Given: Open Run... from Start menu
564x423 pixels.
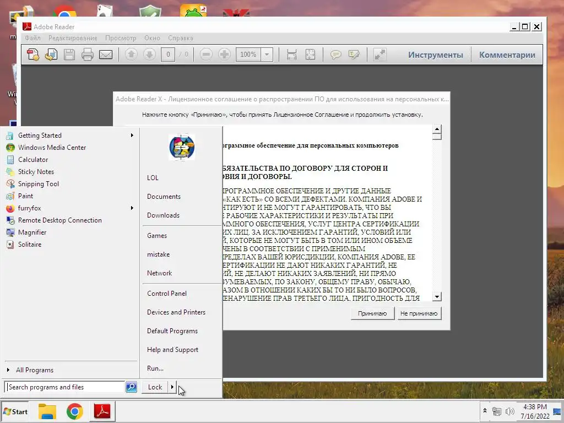Looking at the screenshot, I should coord(155,368).
